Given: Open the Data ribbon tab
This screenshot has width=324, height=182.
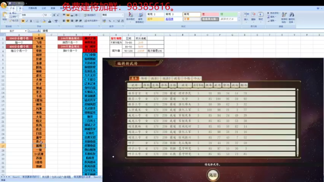Looking at the screenshot, I should tap(53, 8).
